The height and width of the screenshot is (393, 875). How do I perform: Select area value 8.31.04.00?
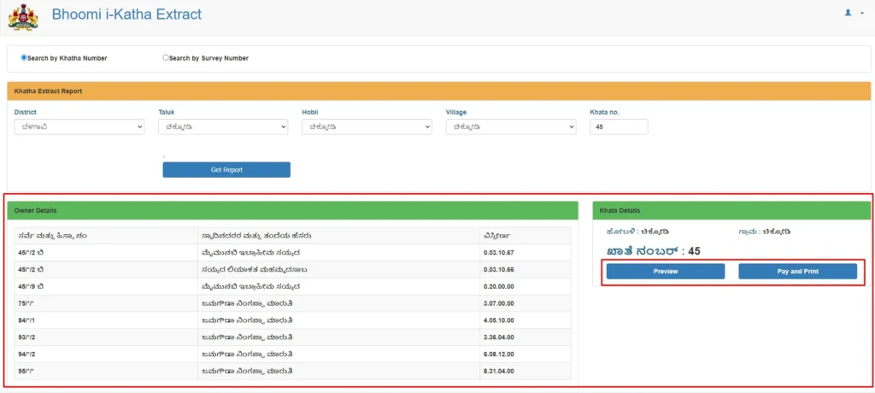pyautogui.click(x=499, y=372)
